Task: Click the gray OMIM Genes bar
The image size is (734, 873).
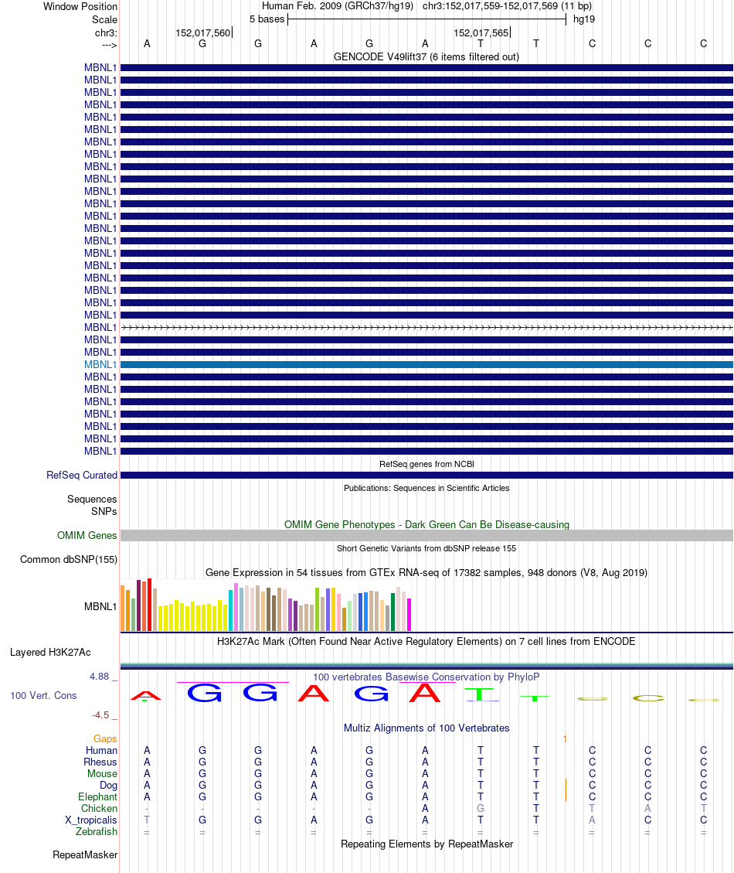Action: [x=426, y=535]
